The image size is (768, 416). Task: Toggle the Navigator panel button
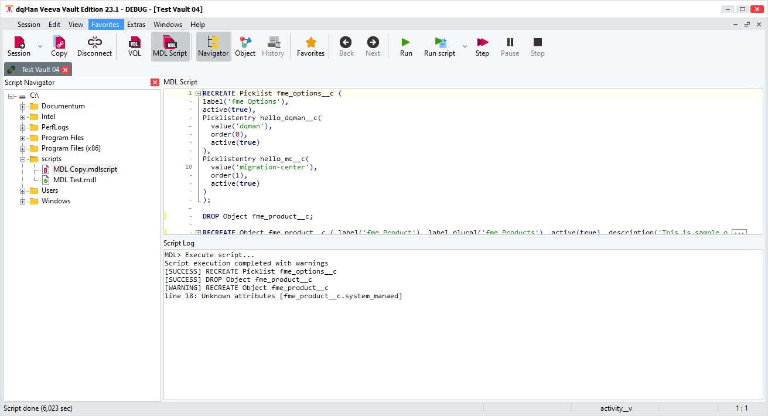(213, 46)
